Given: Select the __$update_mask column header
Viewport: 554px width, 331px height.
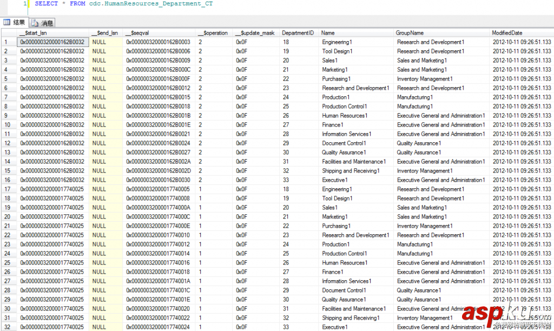Looking at the screenshot, I should [256, 33].
